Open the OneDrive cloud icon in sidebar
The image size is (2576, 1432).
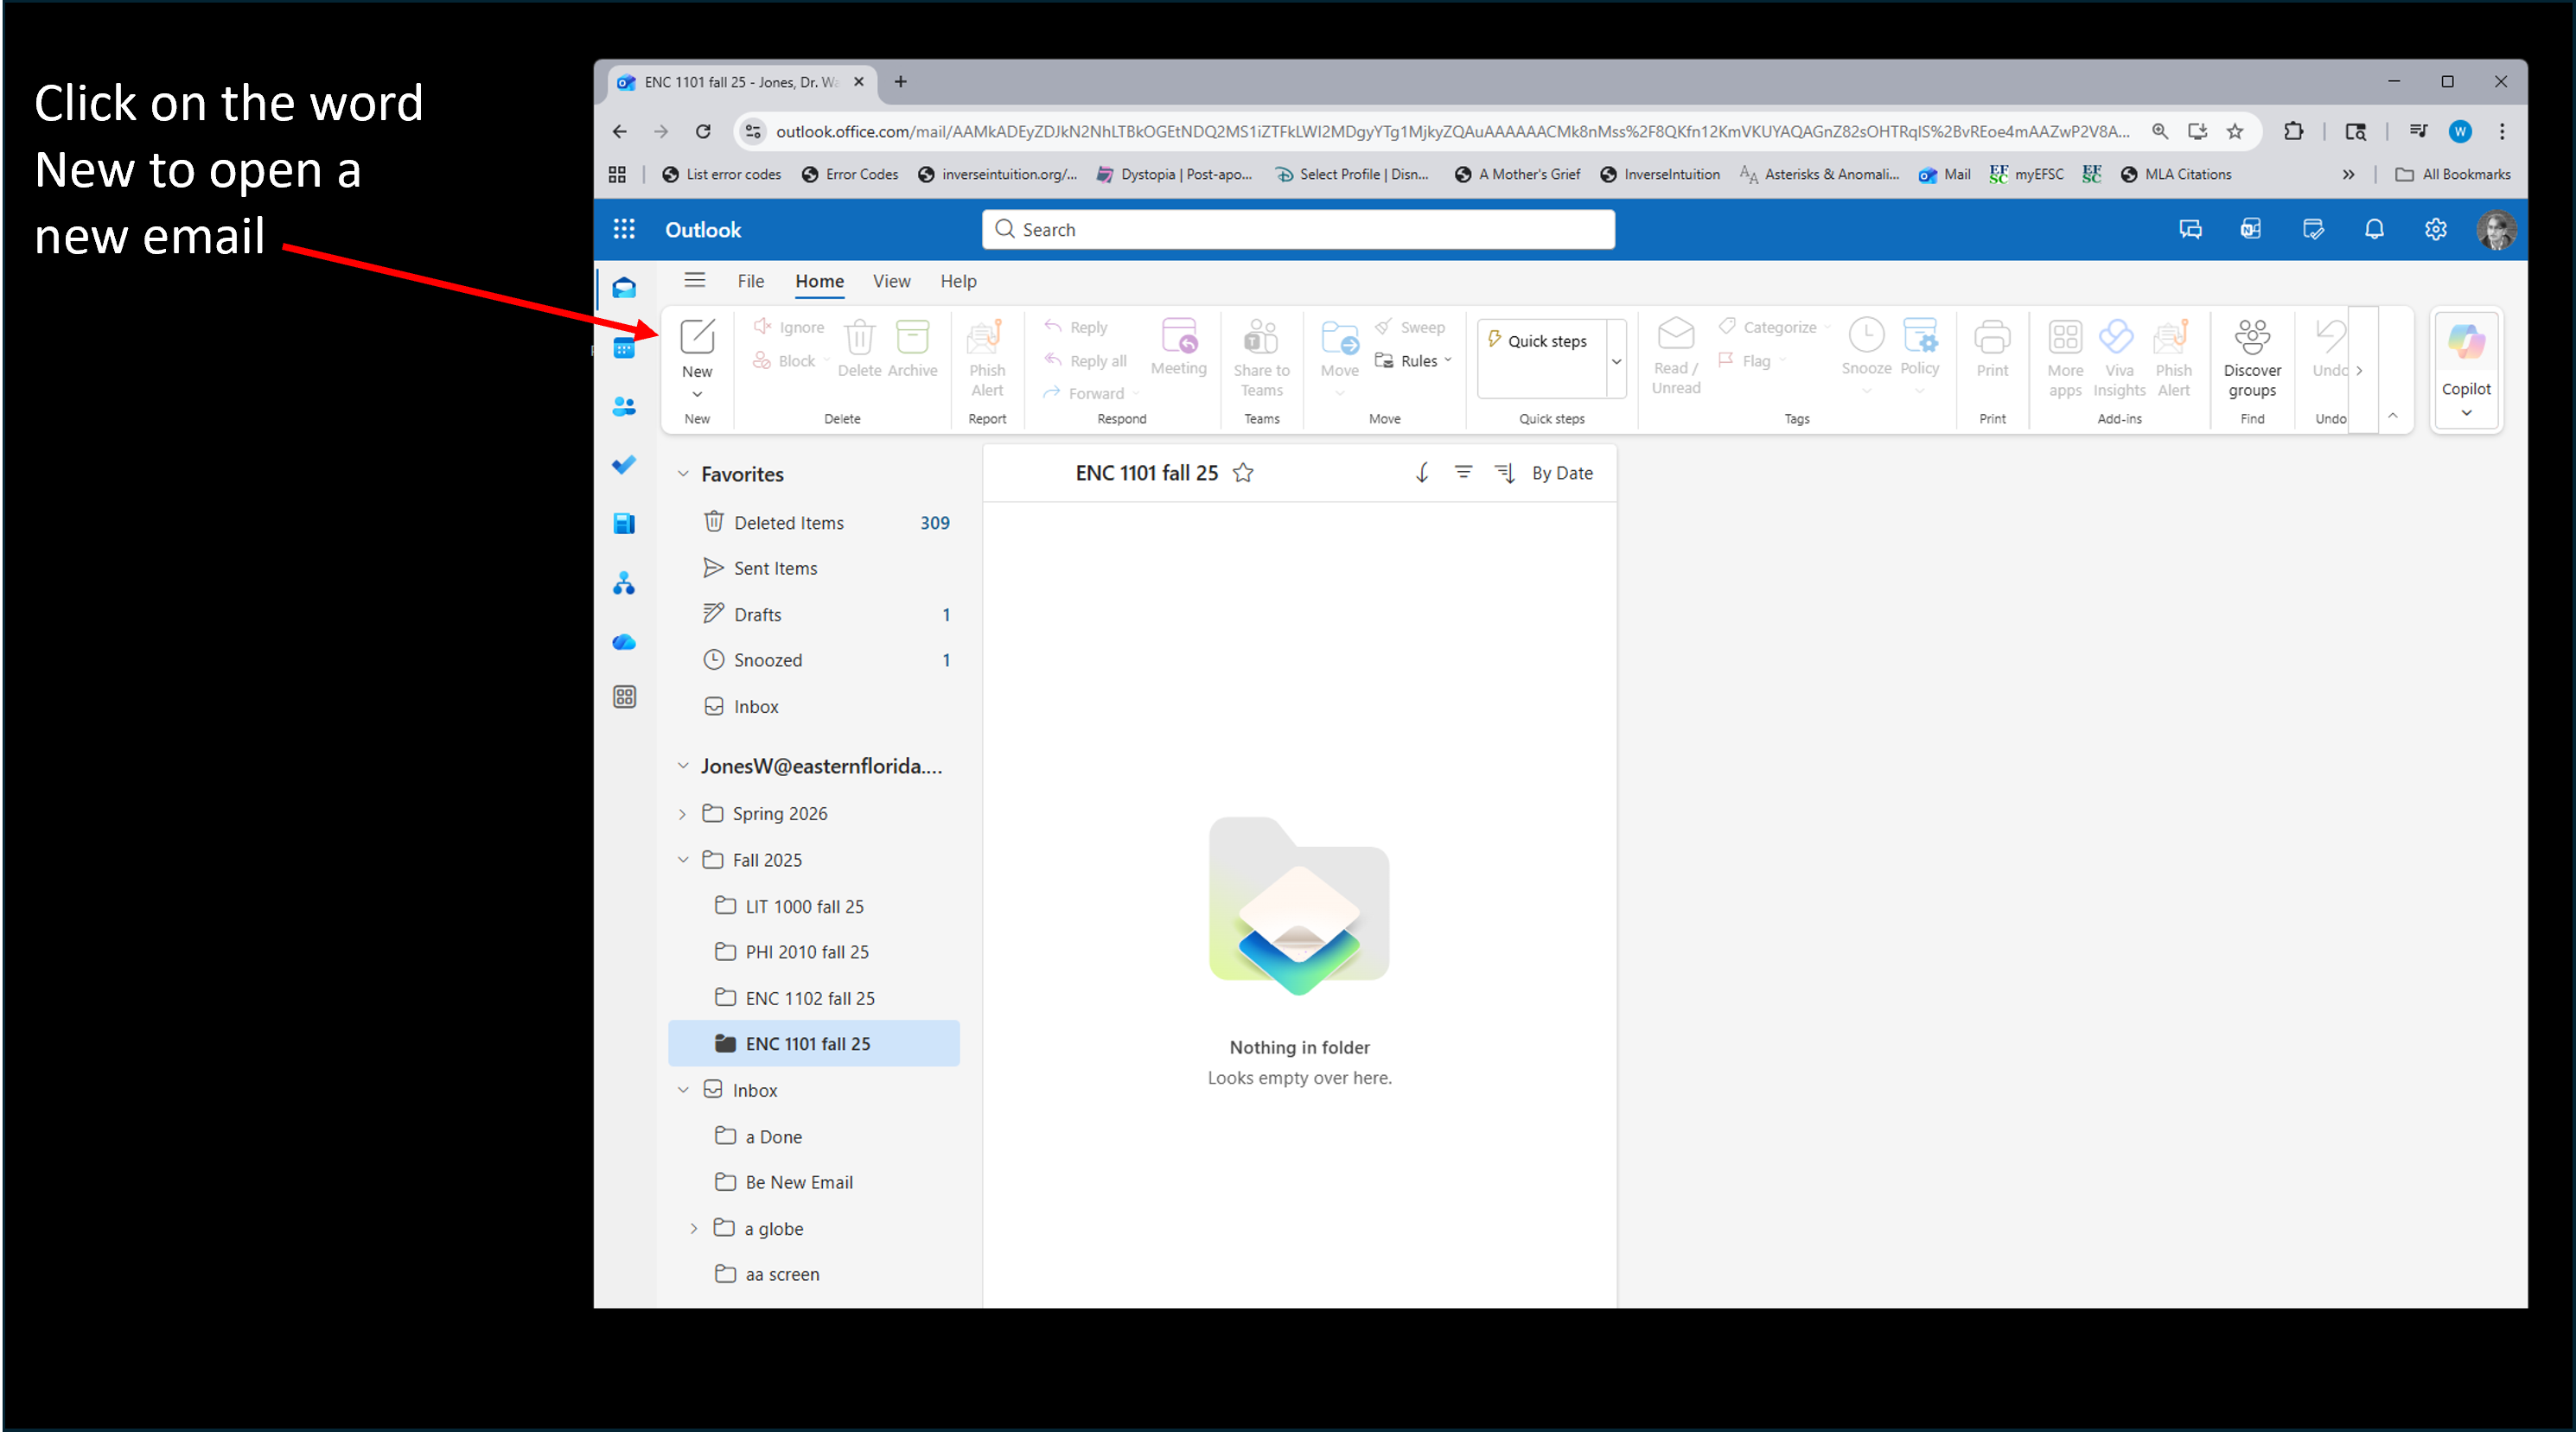624,642
